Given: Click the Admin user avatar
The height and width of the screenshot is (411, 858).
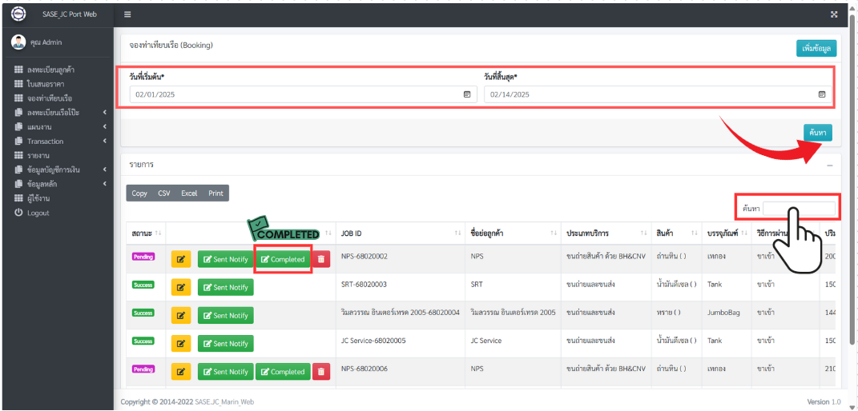Looking at the screenshot, I should (18, 42).
